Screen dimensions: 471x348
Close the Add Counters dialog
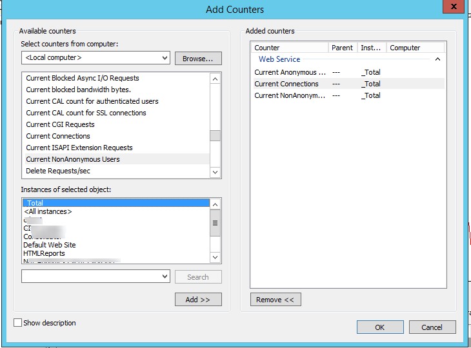pos(454,6)
